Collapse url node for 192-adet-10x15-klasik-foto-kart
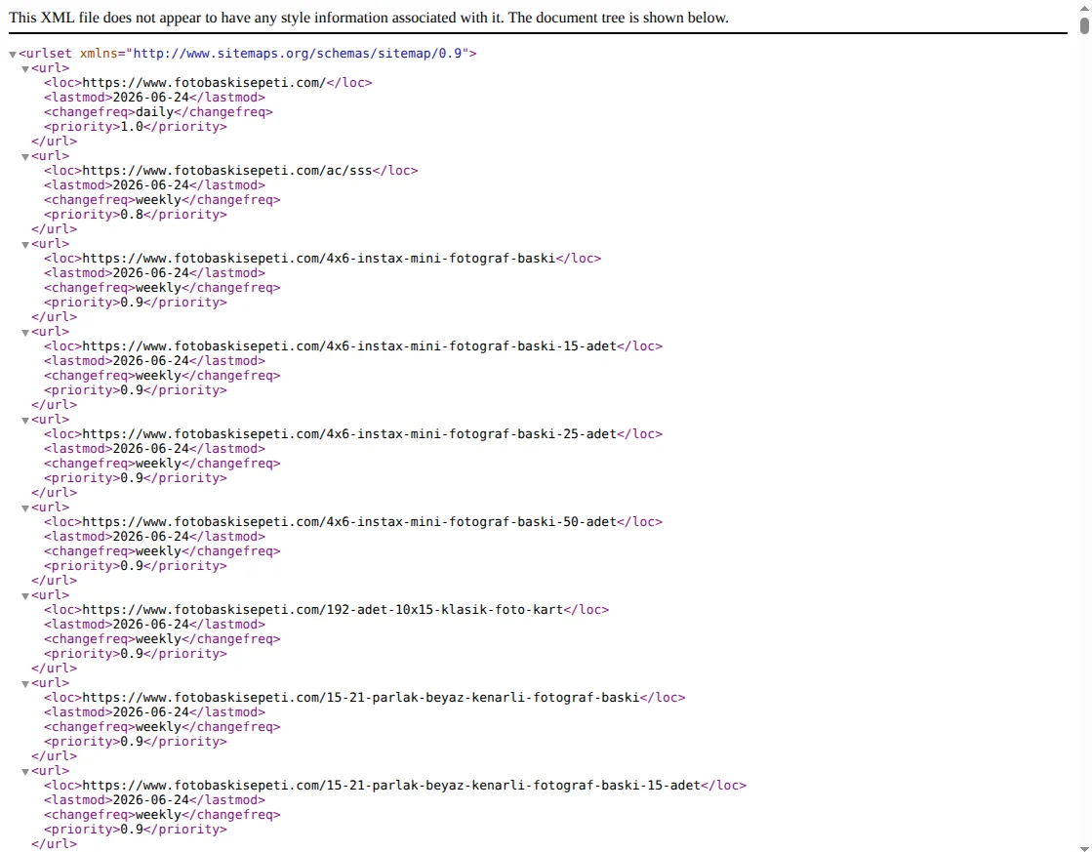This screenshot has height=852, width=1092. (x=25, y=595)
